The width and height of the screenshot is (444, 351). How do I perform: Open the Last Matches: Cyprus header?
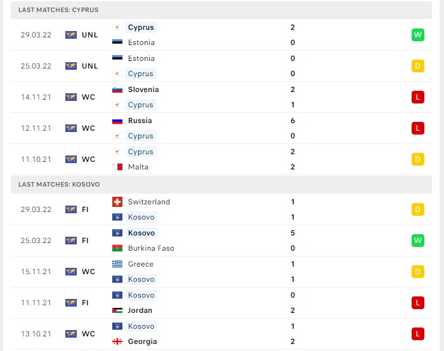coord(221,10)
